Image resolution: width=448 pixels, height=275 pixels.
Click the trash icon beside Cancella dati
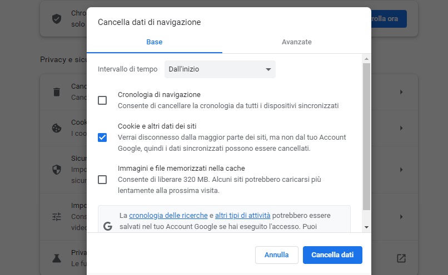click(x=56, y=92)
